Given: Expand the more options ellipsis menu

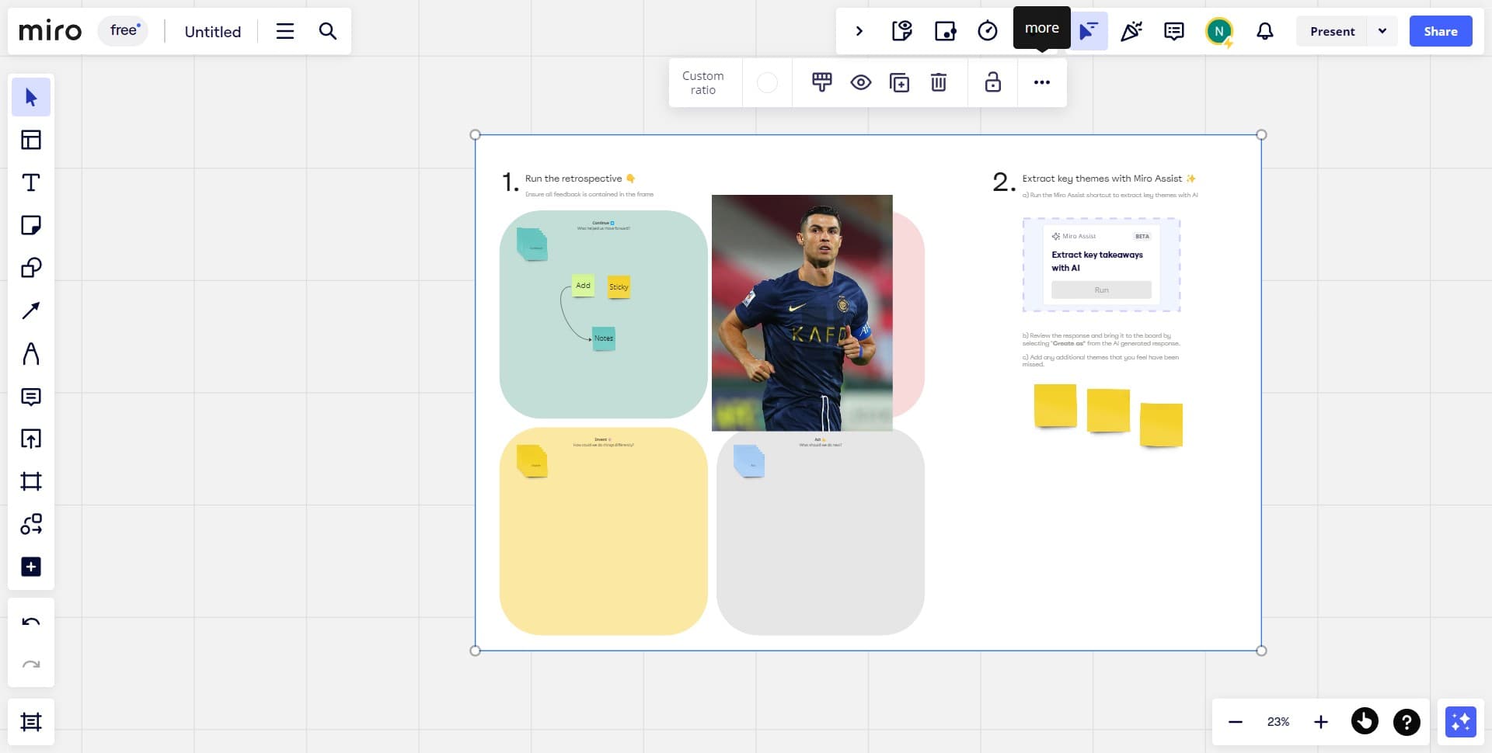Looking at the screenshot, I should 1041,82.
